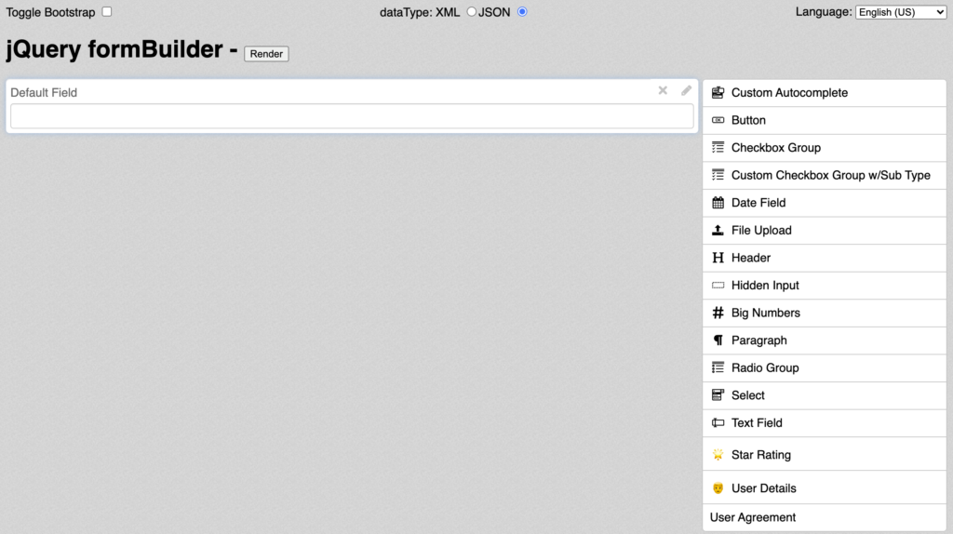Click the Text Field icon
This screenshot has height=534, width=953.
point(718,422)
